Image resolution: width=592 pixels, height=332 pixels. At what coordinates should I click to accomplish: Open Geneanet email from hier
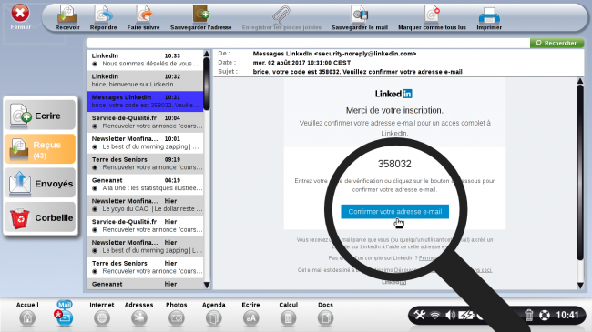click(145, 284)
